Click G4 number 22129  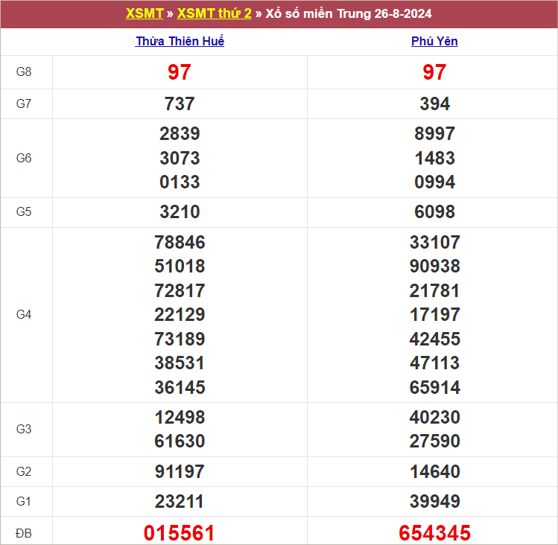click(180, 314)
